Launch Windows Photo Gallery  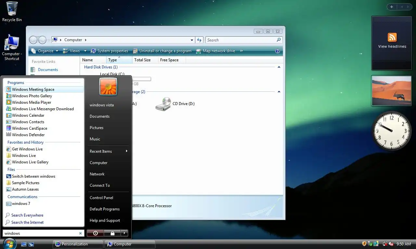pos(45,96)
